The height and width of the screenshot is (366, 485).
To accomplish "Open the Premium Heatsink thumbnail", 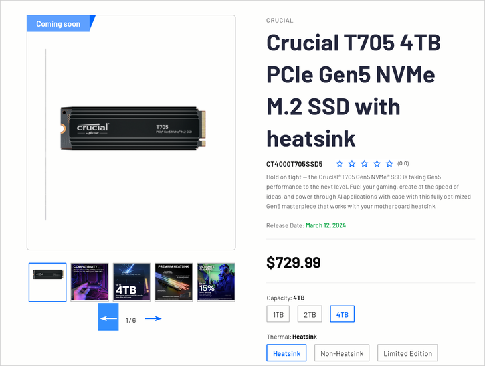I will (174, 282).
